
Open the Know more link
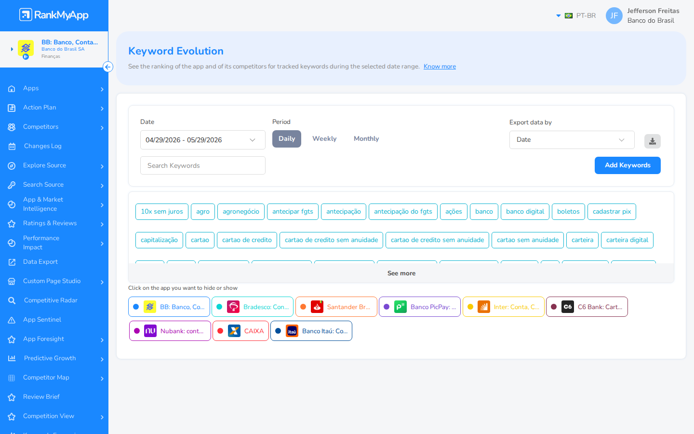click(x=440, y=67)
